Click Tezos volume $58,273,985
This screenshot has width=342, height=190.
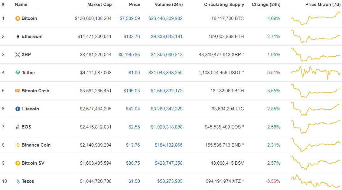[170, 181]
